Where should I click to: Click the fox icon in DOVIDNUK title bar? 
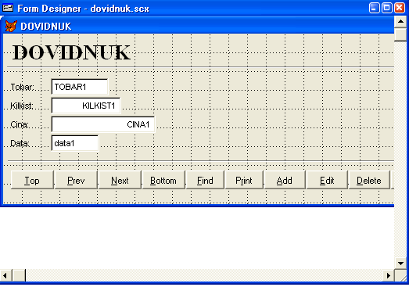tap(11, 26)
